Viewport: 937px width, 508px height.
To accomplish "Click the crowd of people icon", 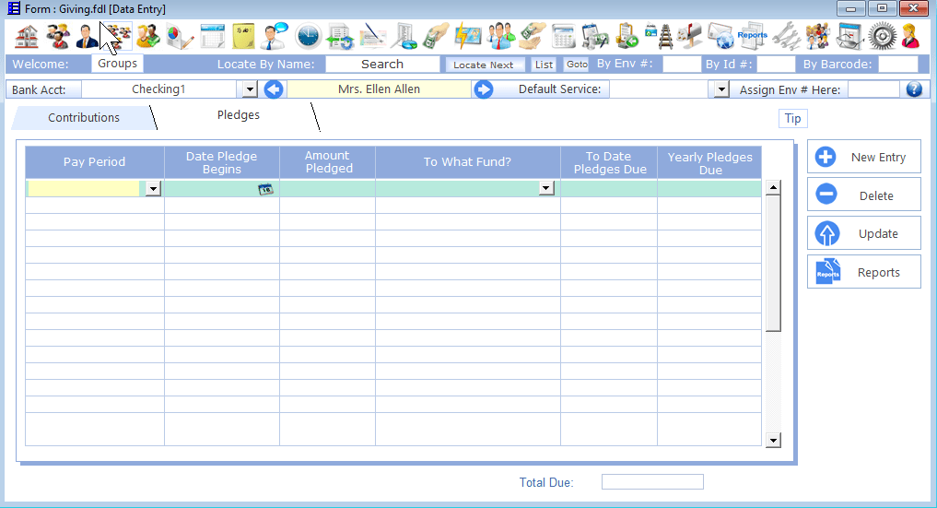I will pos(818,37).
